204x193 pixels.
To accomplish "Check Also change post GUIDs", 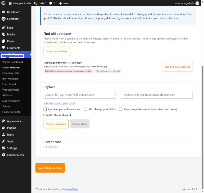I will pos(85,109).
